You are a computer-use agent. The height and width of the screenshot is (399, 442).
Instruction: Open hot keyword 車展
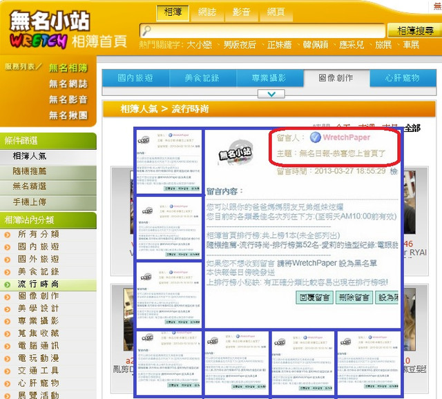(x=411, y=44)
